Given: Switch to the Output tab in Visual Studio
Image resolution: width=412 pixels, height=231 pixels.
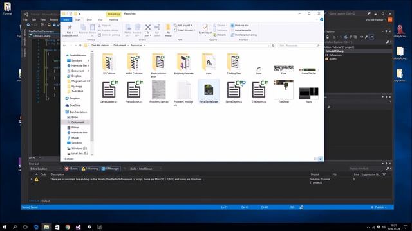Looking at the screenshot, I should pos(46,201).
